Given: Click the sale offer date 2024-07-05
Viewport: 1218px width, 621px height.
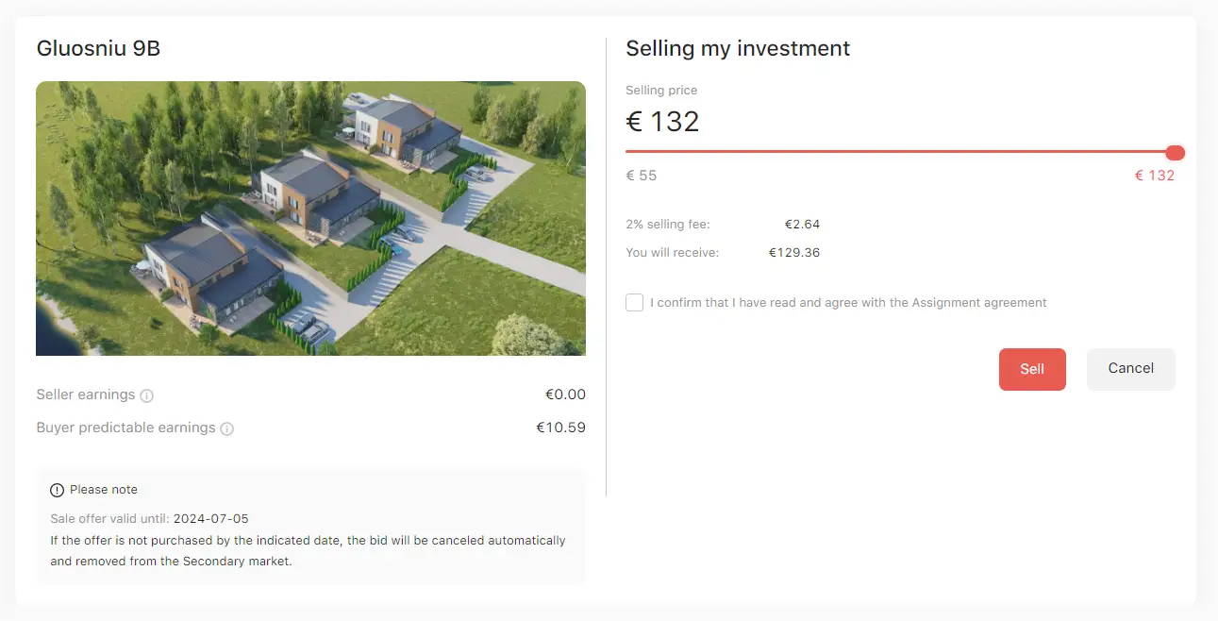Looking at the screenshot, I should [211, 519].
